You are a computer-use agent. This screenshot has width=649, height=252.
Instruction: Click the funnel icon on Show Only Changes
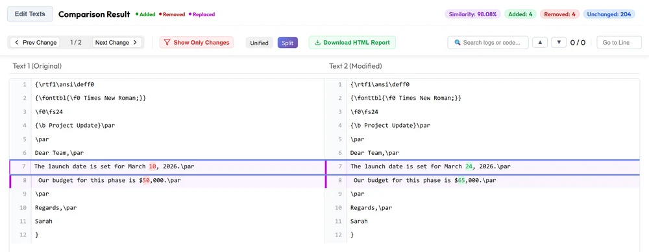(x=167, y=43)
